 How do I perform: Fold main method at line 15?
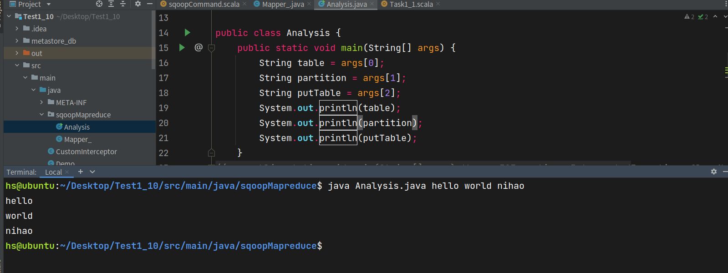(x=211, y=47)
